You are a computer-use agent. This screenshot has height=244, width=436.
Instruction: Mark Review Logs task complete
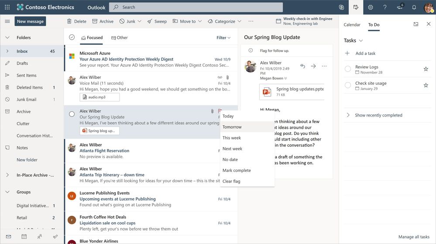coord(347,69)
